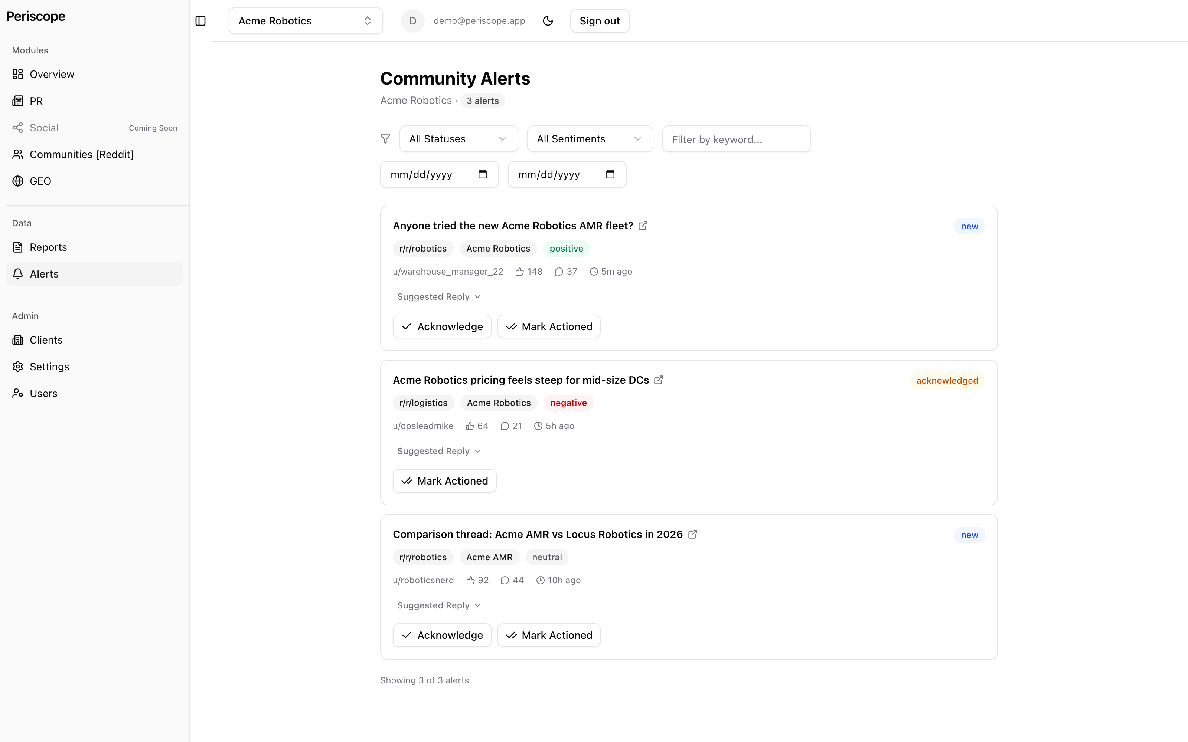Select Alerts in the sidebar
Image resolution: width=1188 pixels, height=742 pixels.
(94, 274)
